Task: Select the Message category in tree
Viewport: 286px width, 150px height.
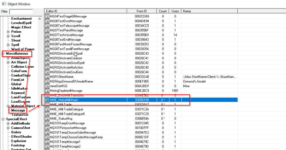Action: [18, 110]
